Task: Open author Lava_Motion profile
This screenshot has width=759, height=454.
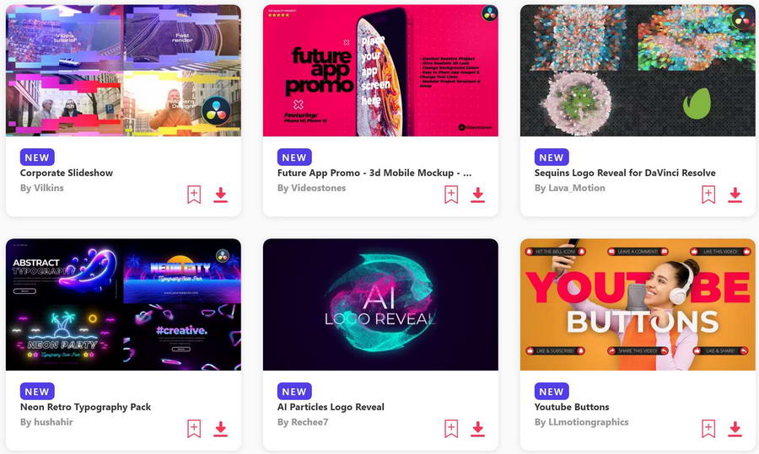Action: 570,188
